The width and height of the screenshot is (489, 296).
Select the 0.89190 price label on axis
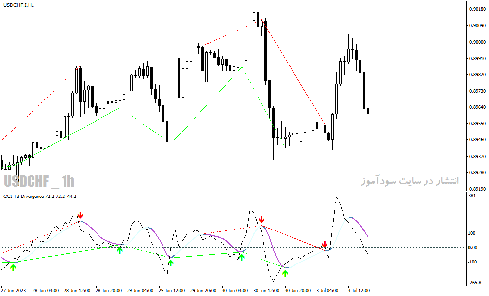(x=477, y=189)
